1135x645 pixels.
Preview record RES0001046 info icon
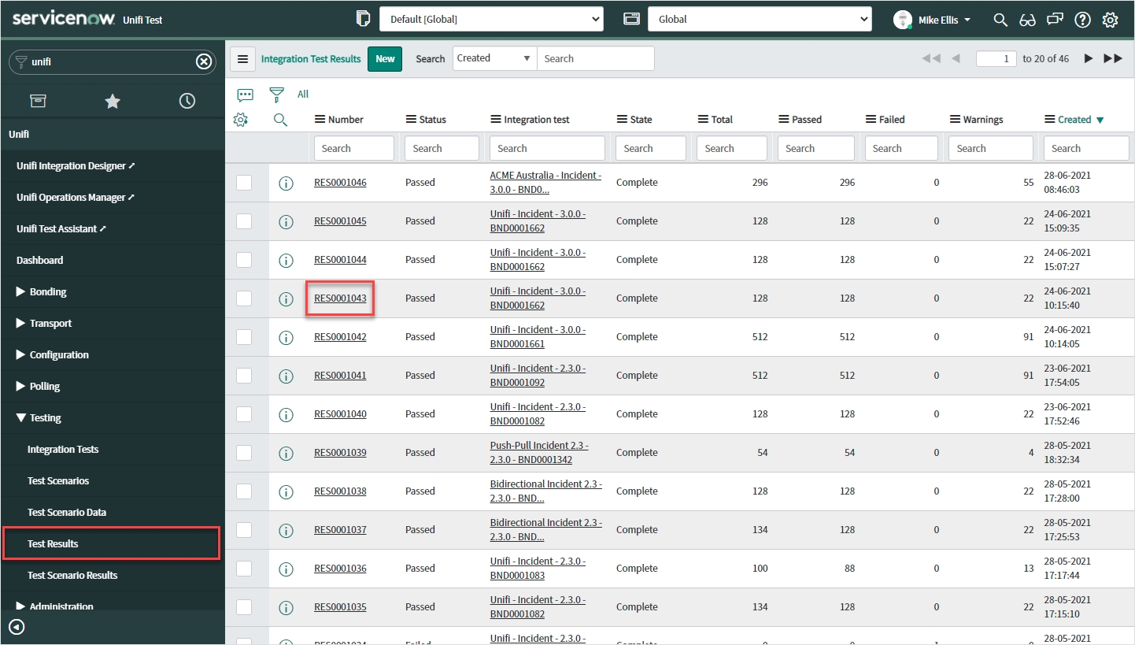tap(286, 183)
